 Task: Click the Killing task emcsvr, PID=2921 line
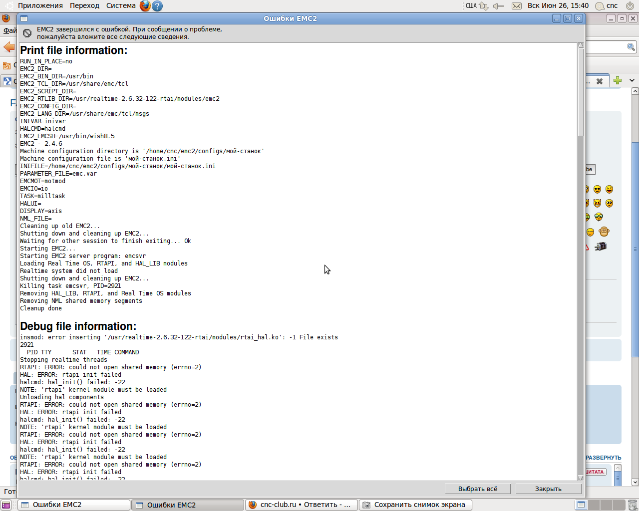(70, 286)
